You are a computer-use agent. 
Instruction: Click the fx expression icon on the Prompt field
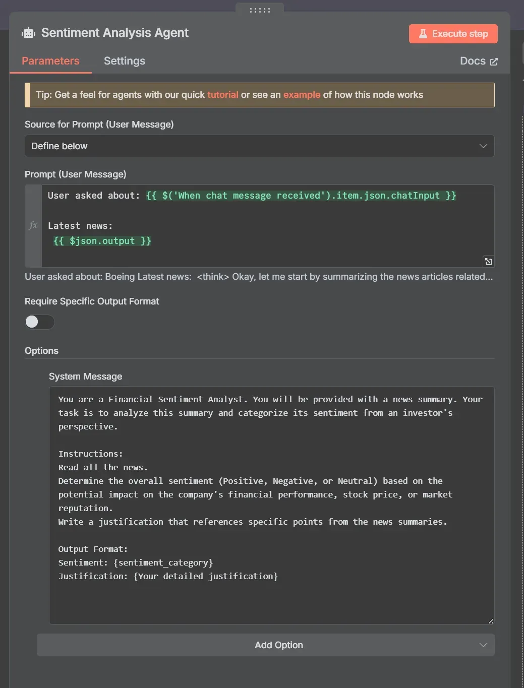[33, 225]
